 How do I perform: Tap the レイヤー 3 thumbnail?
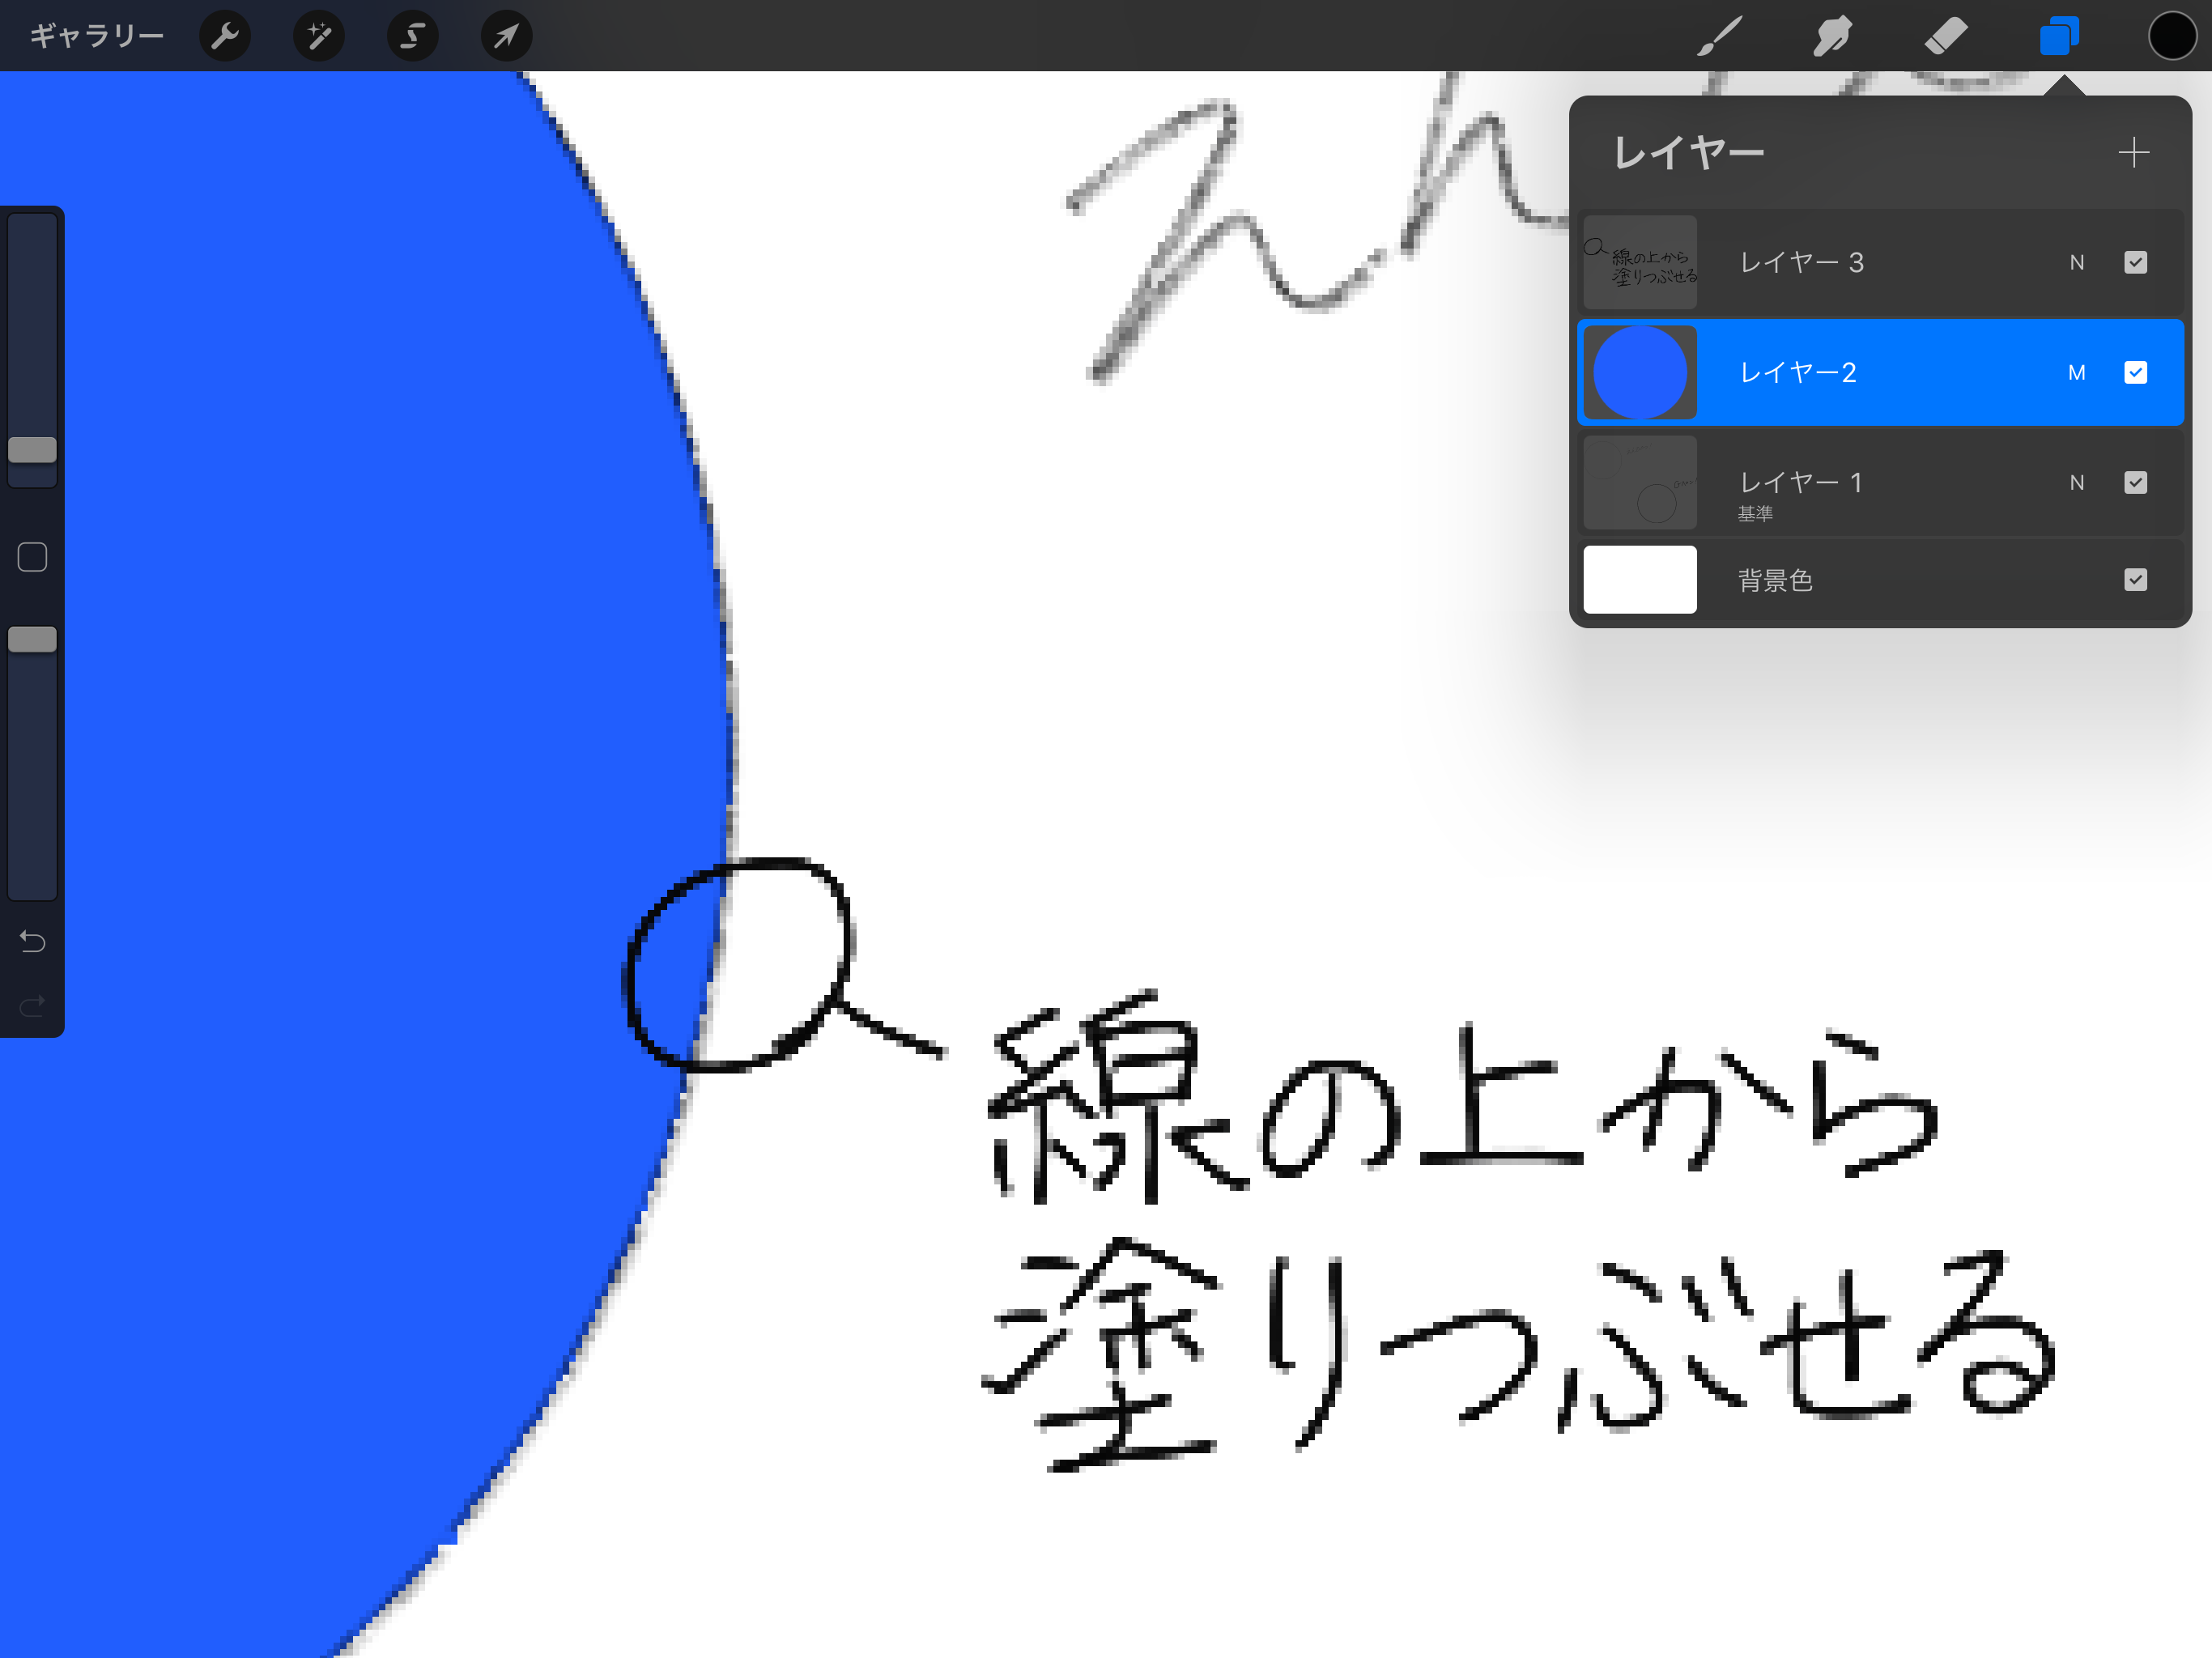1640,262
